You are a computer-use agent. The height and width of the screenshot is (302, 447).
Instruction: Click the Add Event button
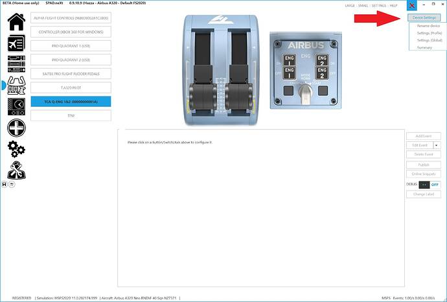point(423,136)
